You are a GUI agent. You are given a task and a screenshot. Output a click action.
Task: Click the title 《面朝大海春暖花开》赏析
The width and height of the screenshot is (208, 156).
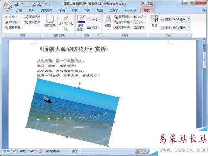pos(73,49)
